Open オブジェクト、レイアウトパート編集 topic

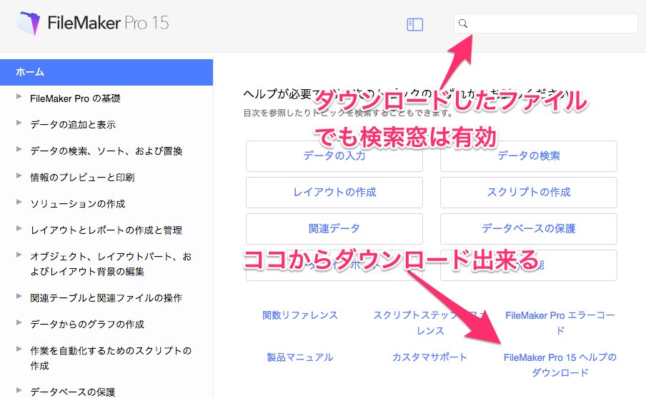click(111, 264)
